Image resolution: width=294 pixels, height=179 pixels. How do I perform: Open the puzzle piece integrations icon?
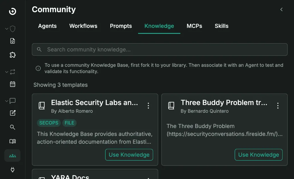tap(13, 55)
